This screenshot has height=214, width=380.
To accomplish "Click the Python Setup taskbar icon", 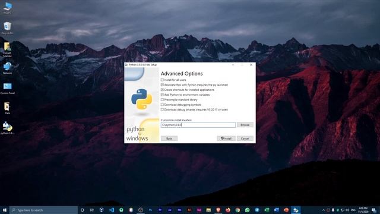I will point(296,210).
